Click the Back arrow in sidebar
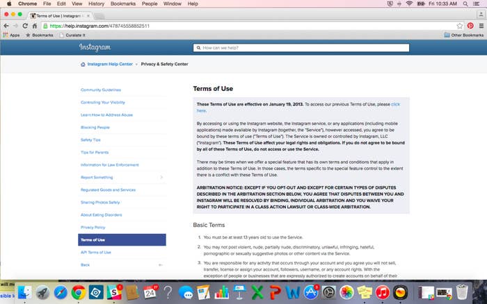The image size is (487, 304). [160, 265]
